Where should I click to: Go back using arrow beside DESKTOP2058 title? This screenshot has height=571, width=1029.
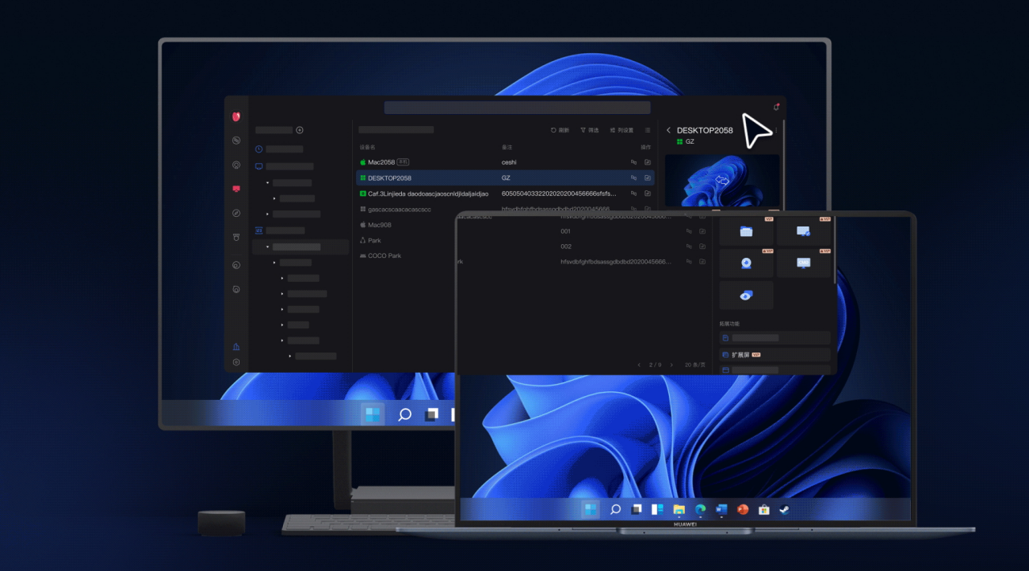(668, 130)
